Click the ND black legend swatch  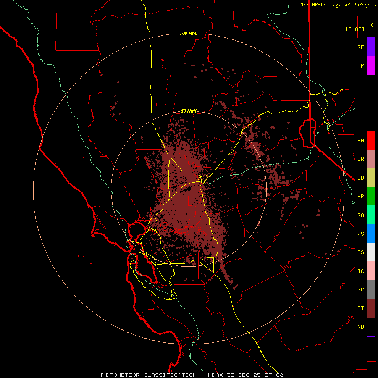[x=371, y=327]
